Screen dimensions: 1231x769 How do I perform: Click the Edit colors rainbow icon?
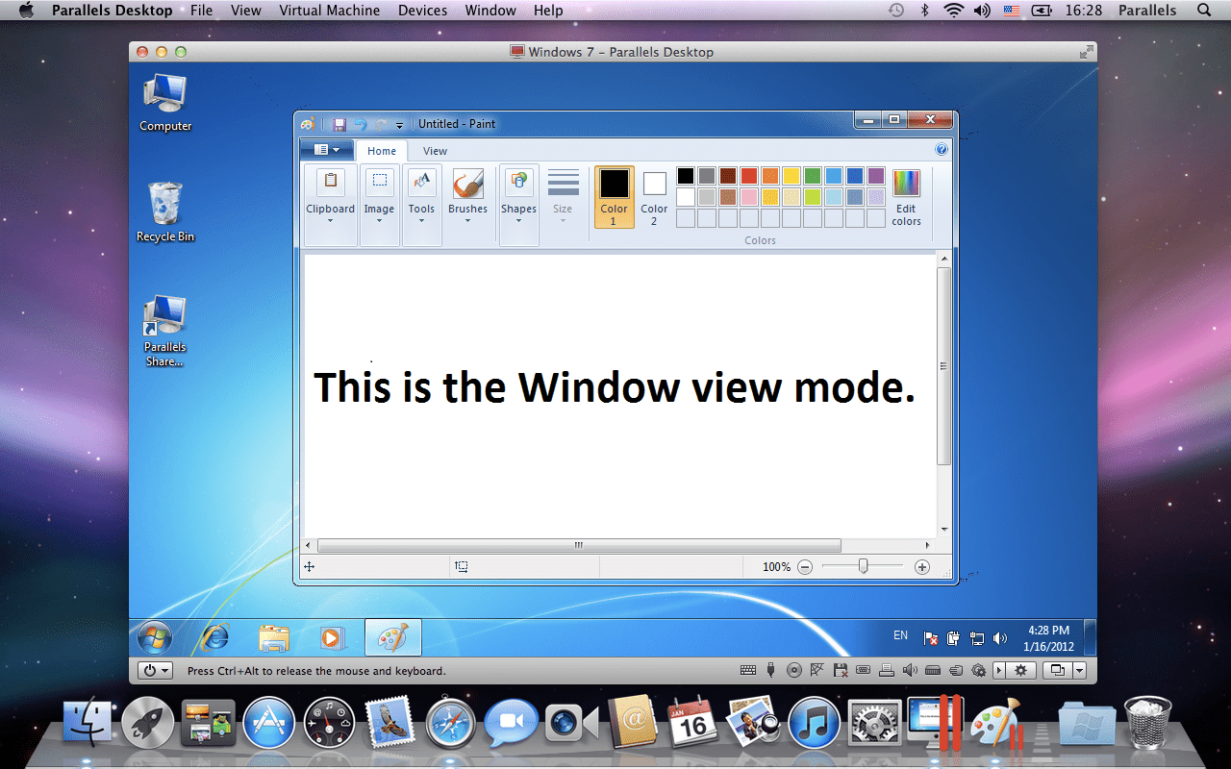906,183
